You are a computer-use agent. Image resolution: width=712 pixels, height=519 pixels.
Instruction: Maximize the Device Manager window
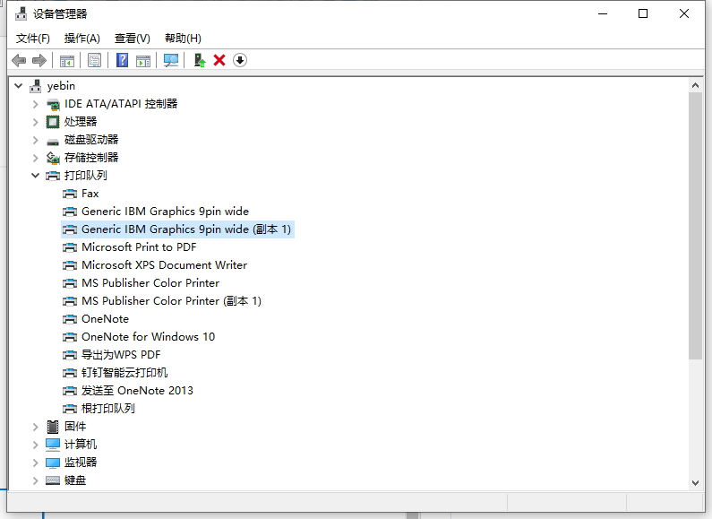click(x=643, y=13)
